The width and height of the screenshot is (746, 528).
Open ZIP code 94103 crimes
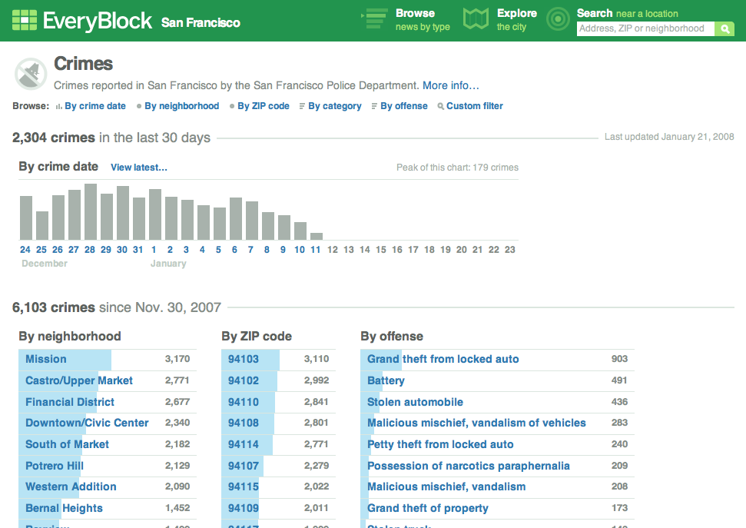coord(244,359)
